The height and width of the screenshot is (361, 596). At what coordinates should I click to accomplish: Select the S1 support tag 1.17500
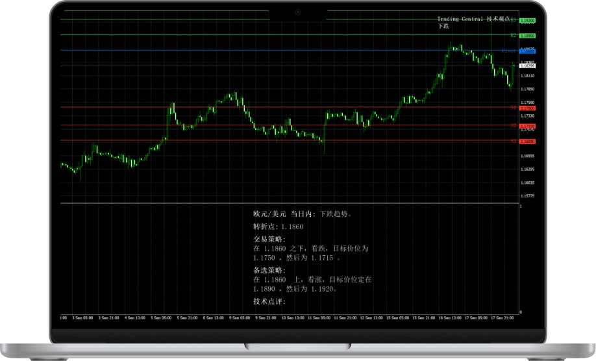coord(527,108)
